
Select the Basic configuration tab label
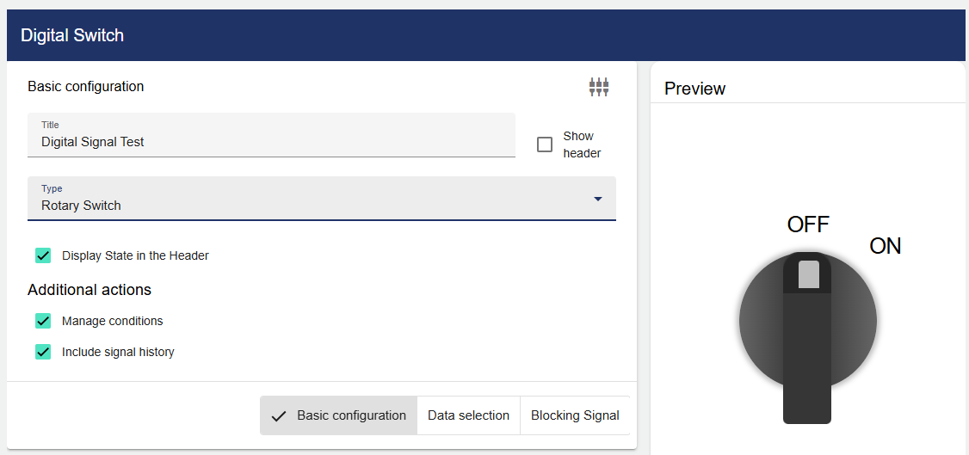[351, 415]
